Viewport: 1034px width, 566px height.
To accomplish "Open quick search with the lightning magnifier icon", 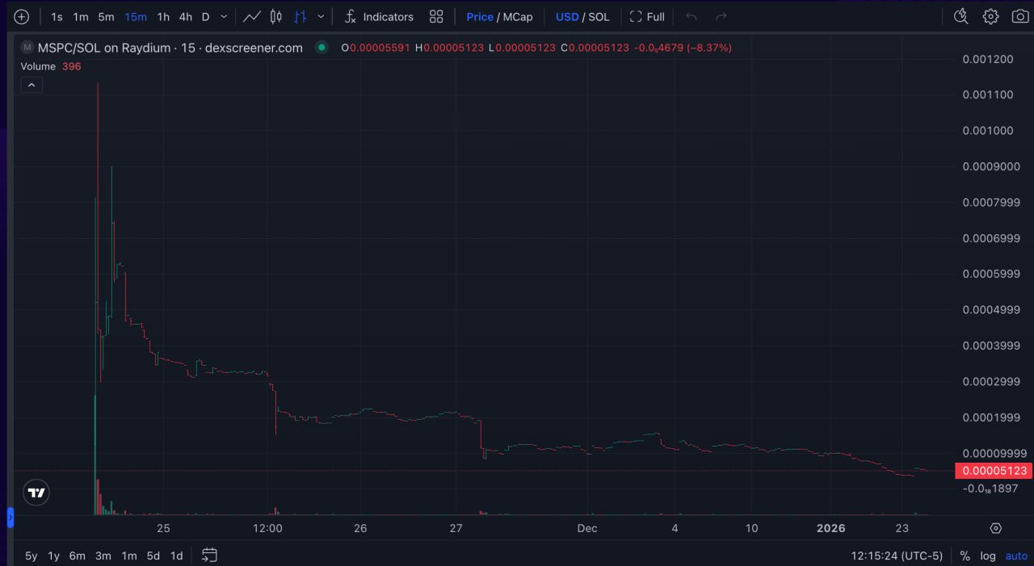I will [960, 16].
